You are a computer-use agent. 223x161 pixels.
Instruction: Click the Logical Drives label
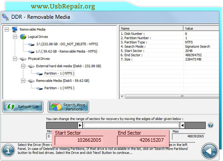[x=38, y=37]
